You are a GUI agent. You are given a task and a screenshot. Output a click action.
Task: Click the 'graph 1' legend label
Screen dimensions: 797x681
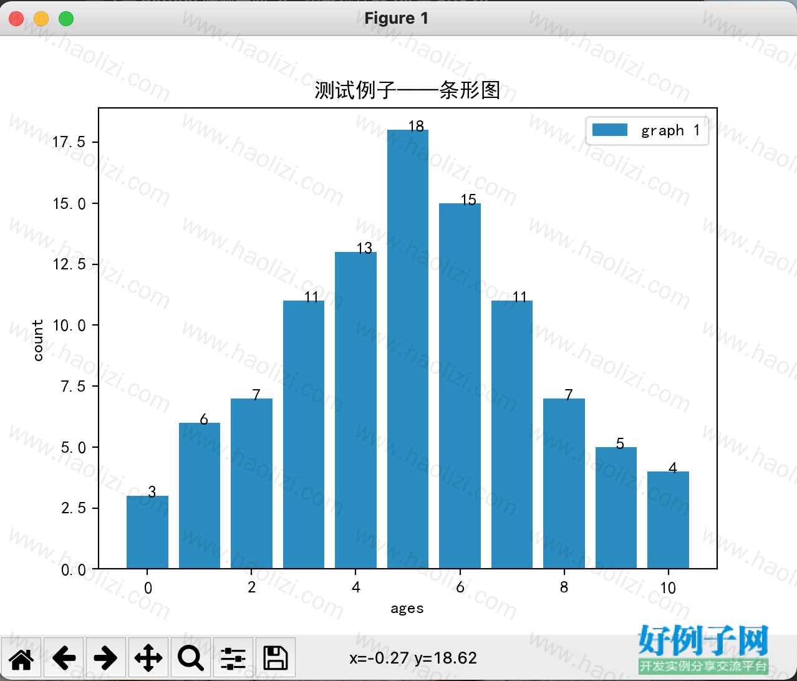670,130
